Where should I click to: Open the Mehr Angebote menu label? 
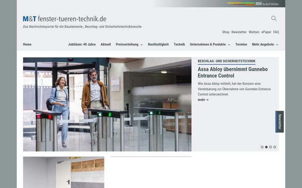click(x=263, y=44)
